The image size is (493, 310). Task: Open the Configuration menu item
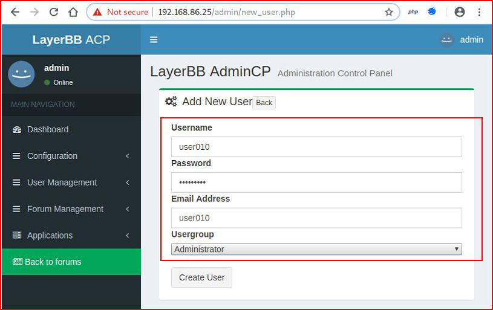tap(71, 156)
